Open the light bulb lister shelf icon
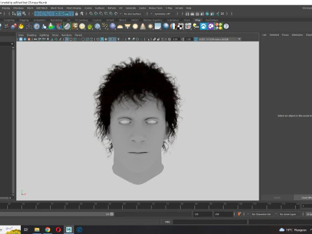Viewport: 312px width, 234px height. click(196, 27)
